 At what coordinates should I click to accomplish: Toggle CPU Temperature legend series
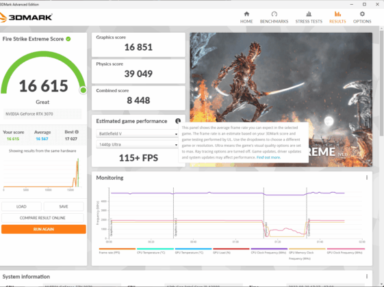point(155,251)
